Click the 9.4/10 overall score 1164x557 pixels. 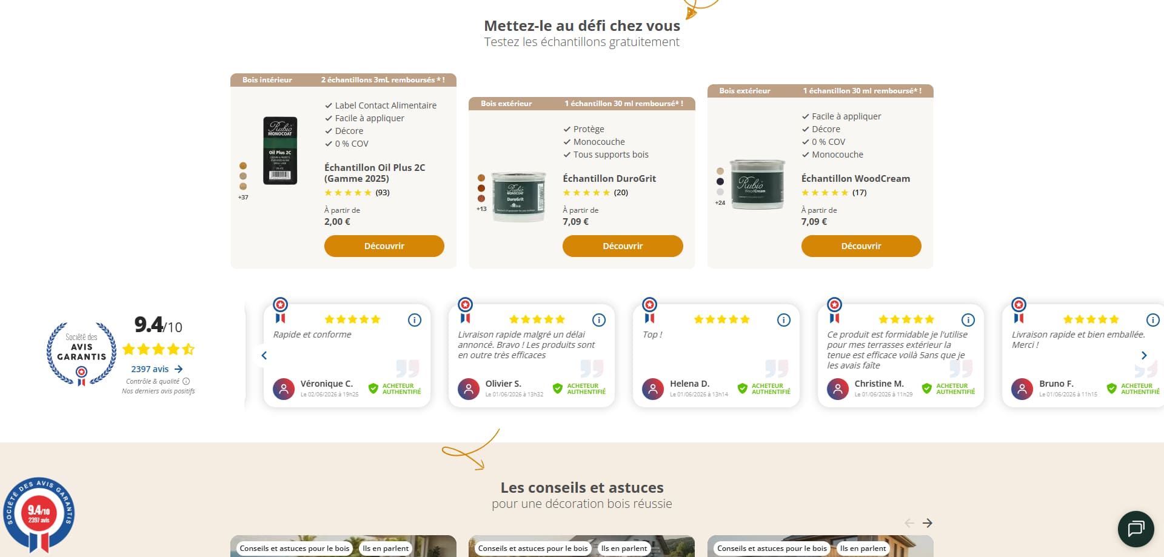point(158,325)
